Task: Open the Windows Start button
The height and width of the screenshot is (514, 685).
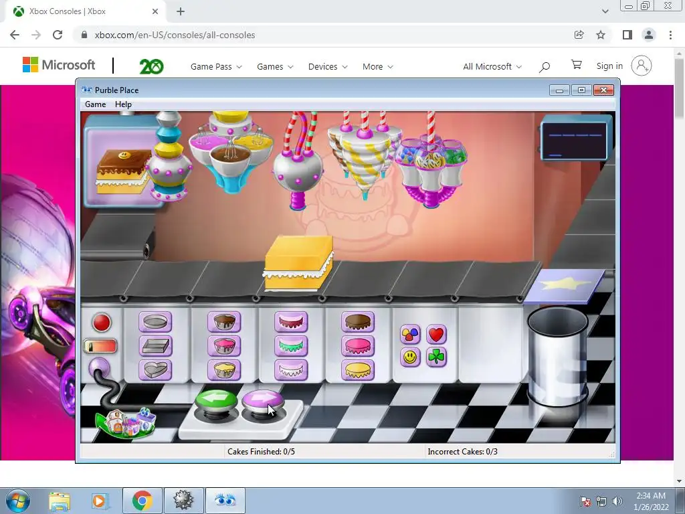Action: pos(17,501)
